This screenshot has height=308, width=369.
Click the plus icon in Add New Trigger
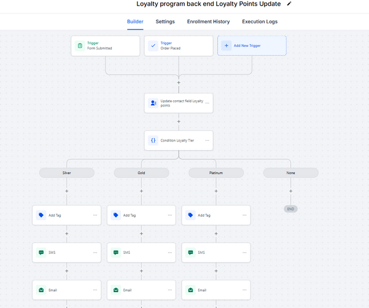pyautogui.click(x=226, y=45)
